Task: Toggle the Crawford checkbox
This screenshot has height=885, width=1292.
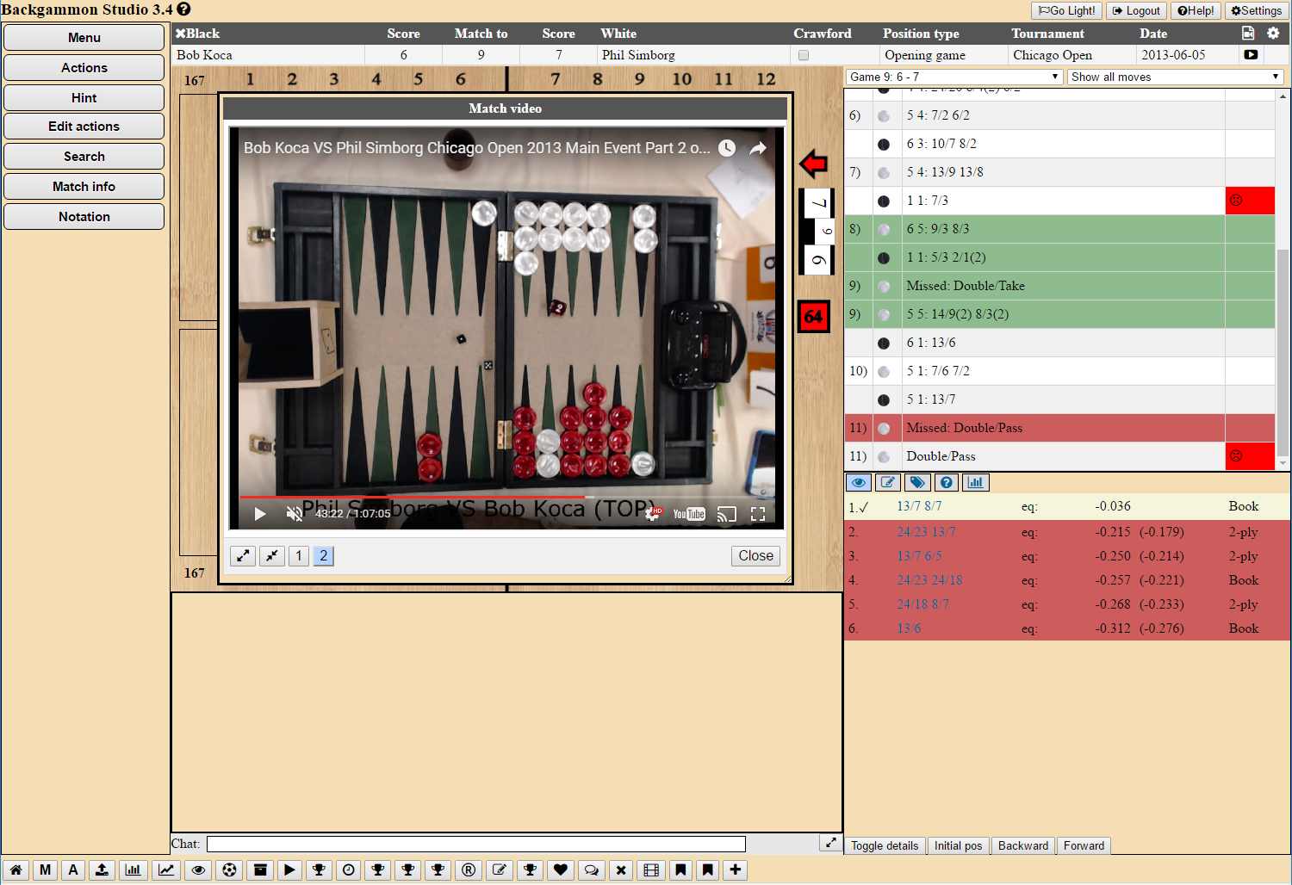Action: coord(804,55)
